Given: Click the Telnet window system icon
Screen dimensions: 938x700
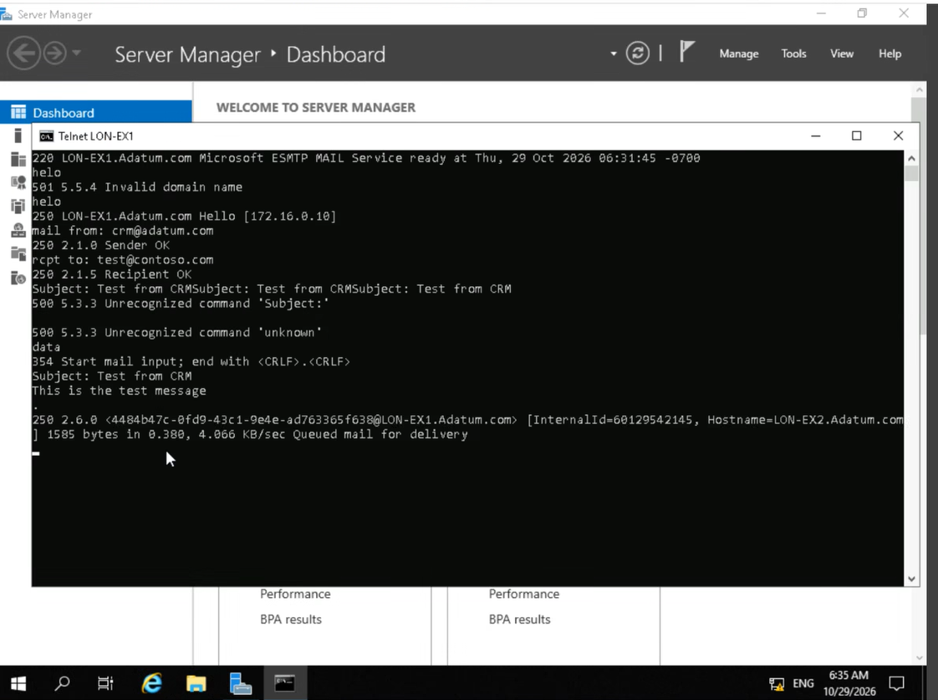Looking at the screenshot, I should coord(46,136).
